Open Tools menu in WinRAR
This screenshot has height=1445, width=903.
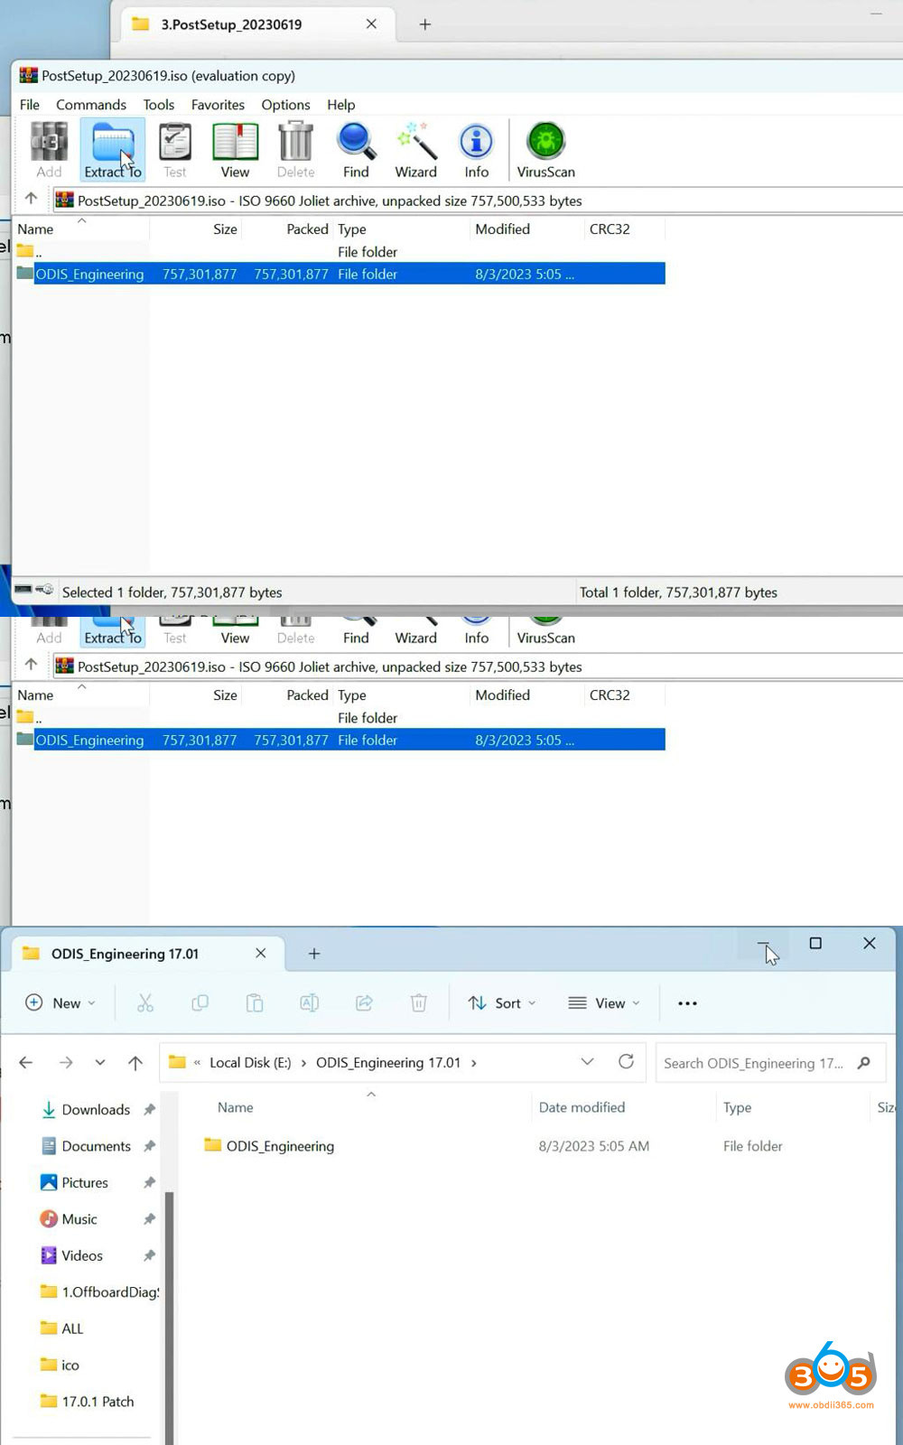(159, 105)
